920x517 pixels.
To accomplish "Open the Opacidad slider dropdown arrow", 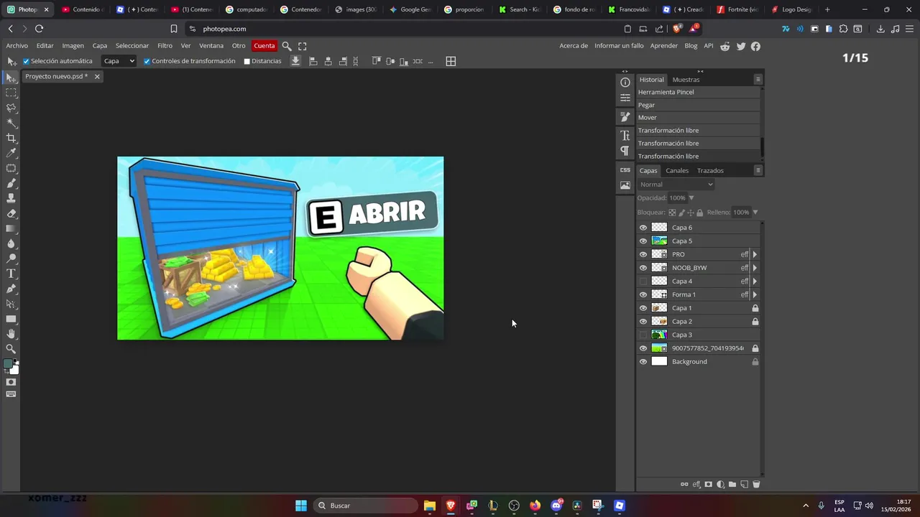I will pyautogui.click(x=691, y=198).
